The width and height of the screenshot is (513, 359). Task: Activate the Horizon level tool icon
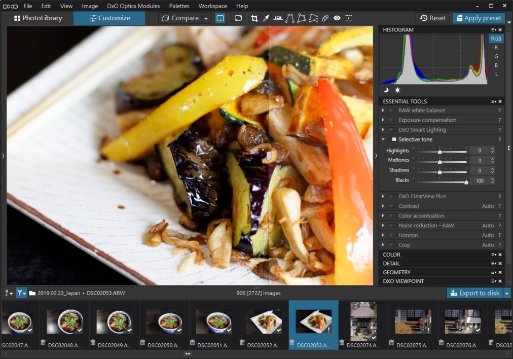pyautogui.click(x=278, y=18)
